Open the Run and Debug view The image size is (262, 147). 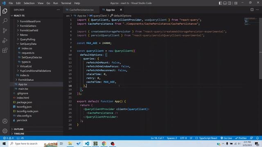(x=5, y=40)
